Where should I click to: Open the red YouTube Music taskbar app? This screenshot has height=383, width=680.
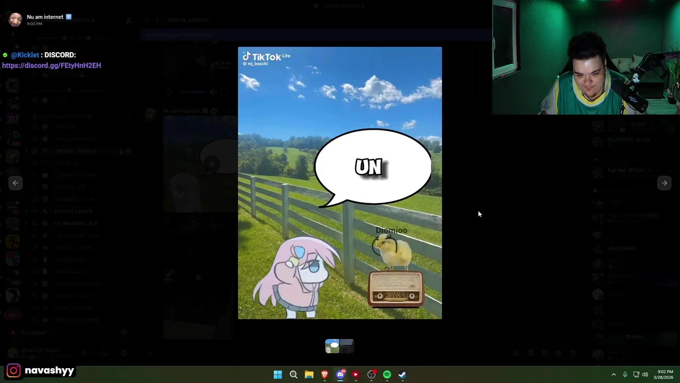pyautogui.click(x=355, y=374)
